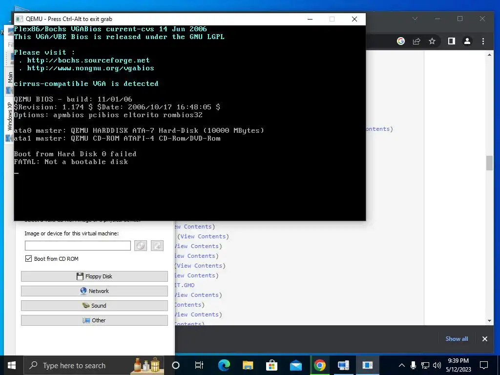This screenshot has width=500, height=375.
Task: Toggle Chrome's side panel icon
Action: coord(452,41)
